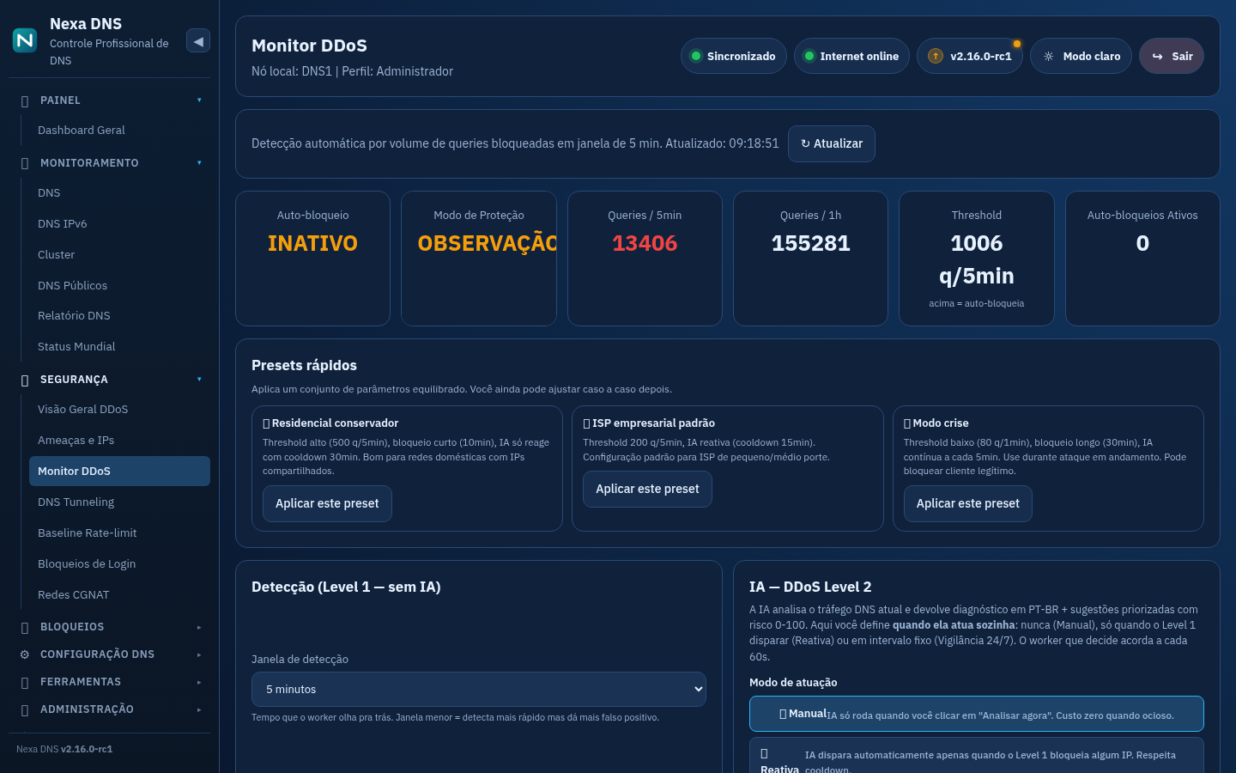Click the v2.16.0-rc1 version badge
1236x773 pixels.
click(970, 56)
